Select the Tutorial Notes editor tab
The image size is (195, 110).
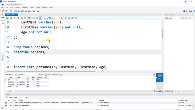coord(10,15)
